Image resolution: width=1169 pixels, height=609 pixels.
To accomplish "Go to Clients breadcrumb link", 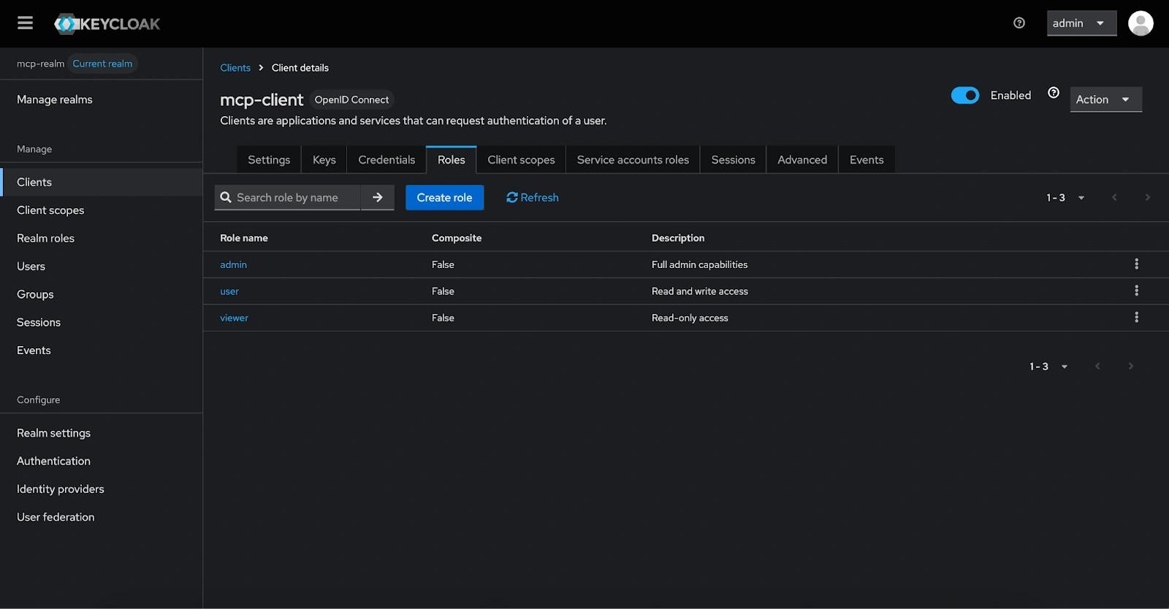I will (235, 68).
